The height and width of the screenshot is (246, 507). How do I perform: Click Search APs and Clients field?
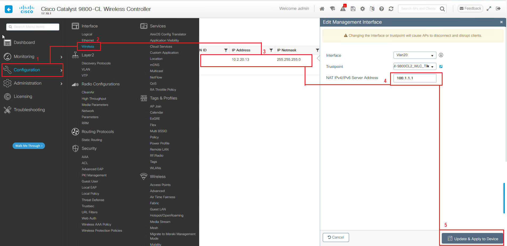419,9
